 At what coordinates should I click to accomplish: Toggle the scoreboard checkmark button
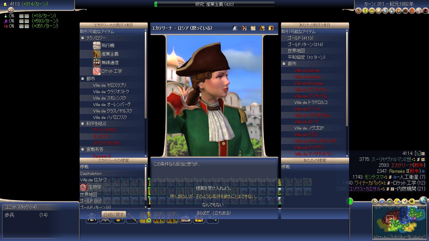tap(404, 201)
